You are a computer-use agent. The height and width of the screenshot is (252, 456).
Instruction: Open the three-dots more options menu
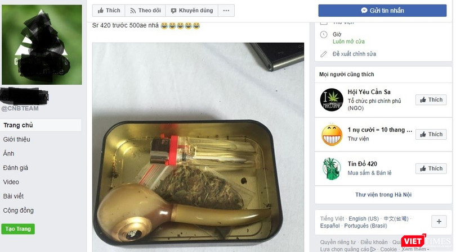pos(226,11)
